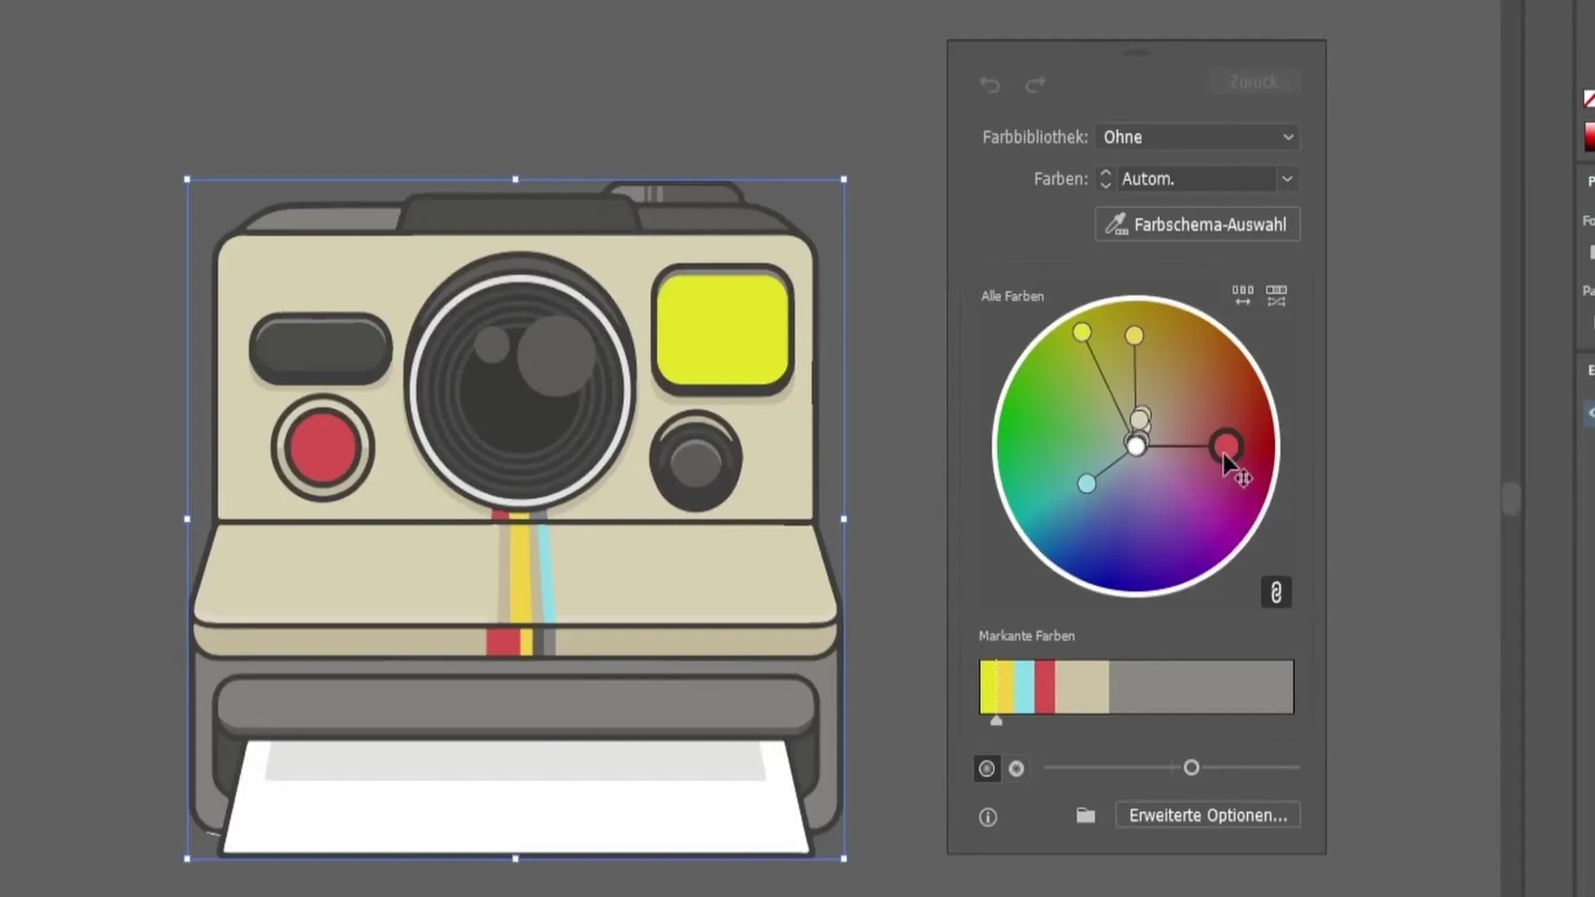
Task: Click the slider knob beside the wheel-mode buttons
Action: click(x=1191, y=767)
